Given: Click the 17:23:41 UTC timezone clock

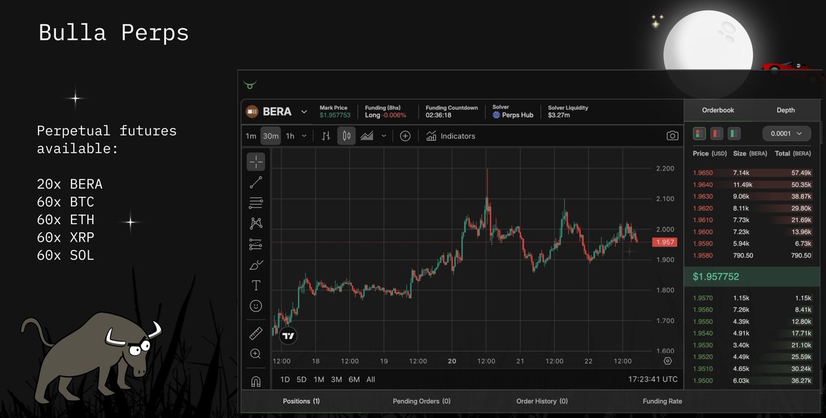Looking at the screenshot, I should [653, 379].
